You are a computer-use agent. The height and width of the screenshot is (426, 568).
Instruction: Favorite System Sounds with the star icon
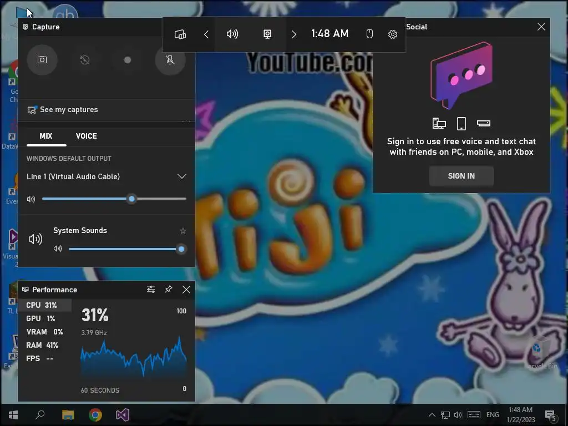coord(183,231)
